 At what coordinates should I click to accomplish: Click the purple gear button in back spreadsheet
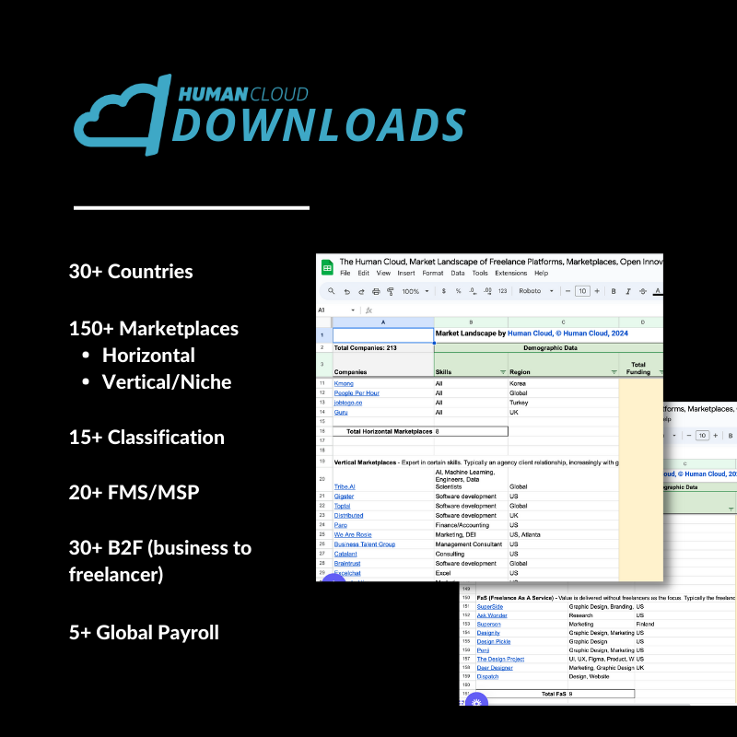click(x=476, y=700)
